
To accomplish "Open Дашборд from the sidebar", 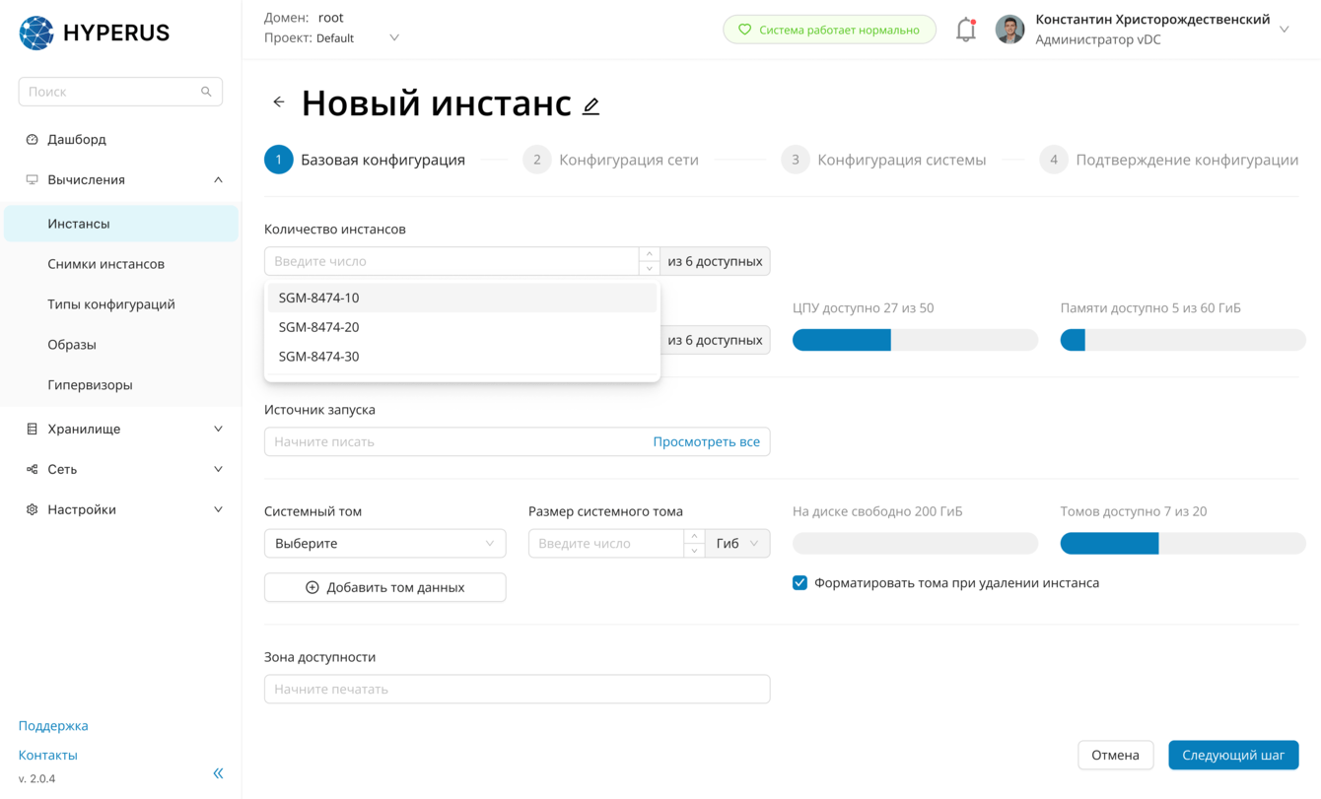I will 77,139.
